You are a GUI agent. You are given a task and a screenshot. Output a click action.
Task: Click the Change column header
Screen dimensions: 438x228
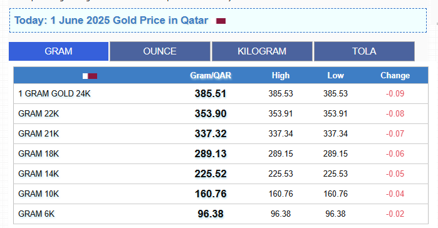pos(395,76)
